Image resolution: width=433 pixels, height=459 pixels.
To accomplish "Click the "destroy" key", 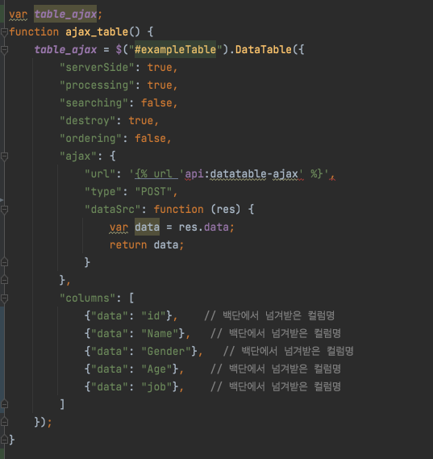I will click(87, 121).
